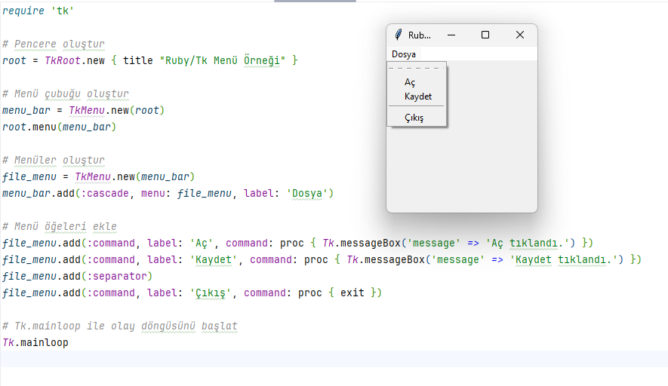The height and width of the screenshot is (386, 668).
Task: Click the "# Pencere oluştur" comment
Action: point(54,44)
